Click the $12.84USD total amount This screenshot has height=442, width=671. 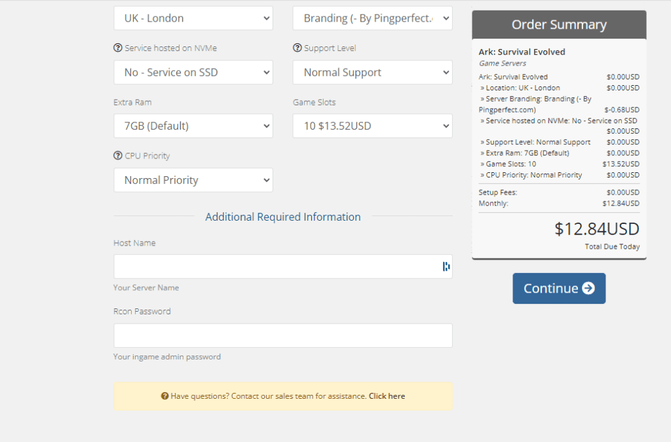(597, 229)
